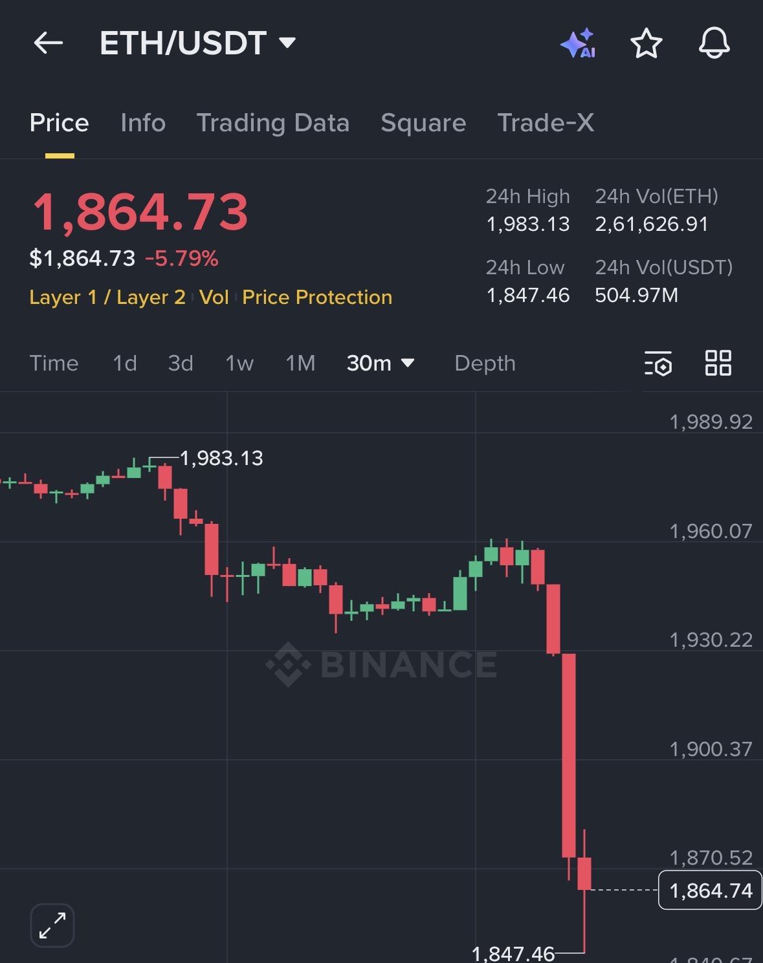The height and width of the screenshot is (963, 763).
Task: Open the Trading Data tab
Action: [x=272, y=123]
